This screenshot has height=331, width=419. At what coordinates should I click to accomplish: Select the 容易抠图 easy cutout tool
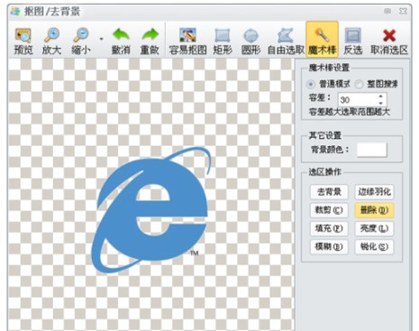(x=187, y=41)
